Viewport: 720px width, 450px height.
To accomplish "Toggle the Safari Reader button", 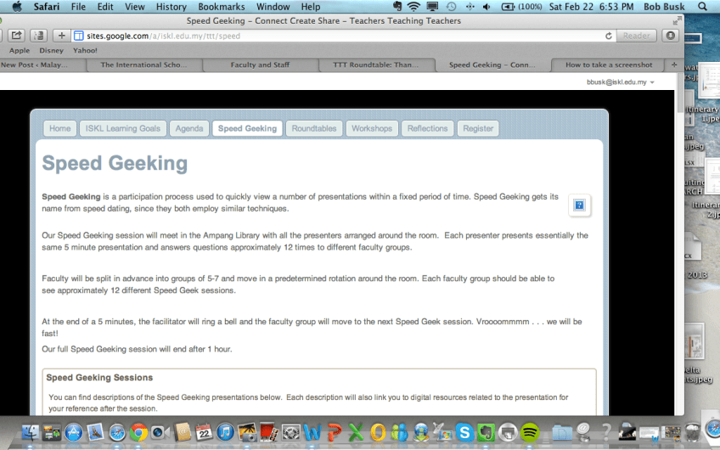I will (636, 36).
